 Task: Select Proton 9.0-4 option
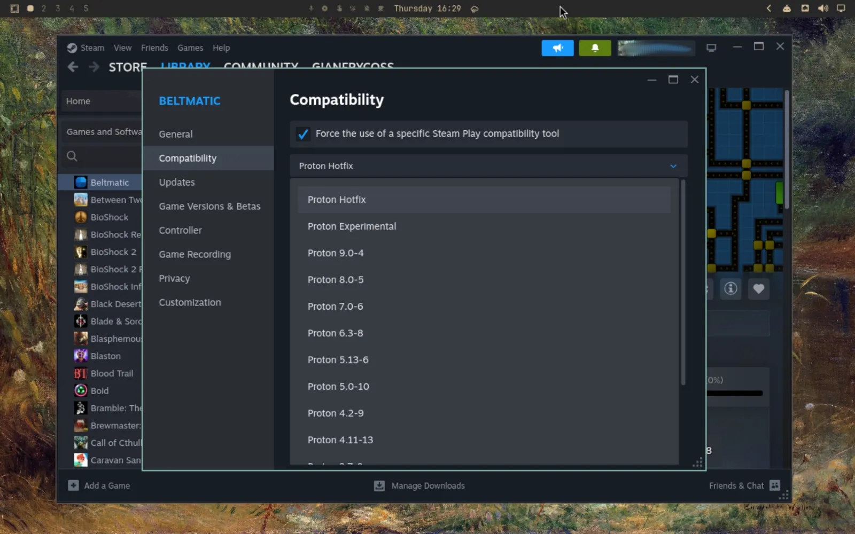coord(484,253)
